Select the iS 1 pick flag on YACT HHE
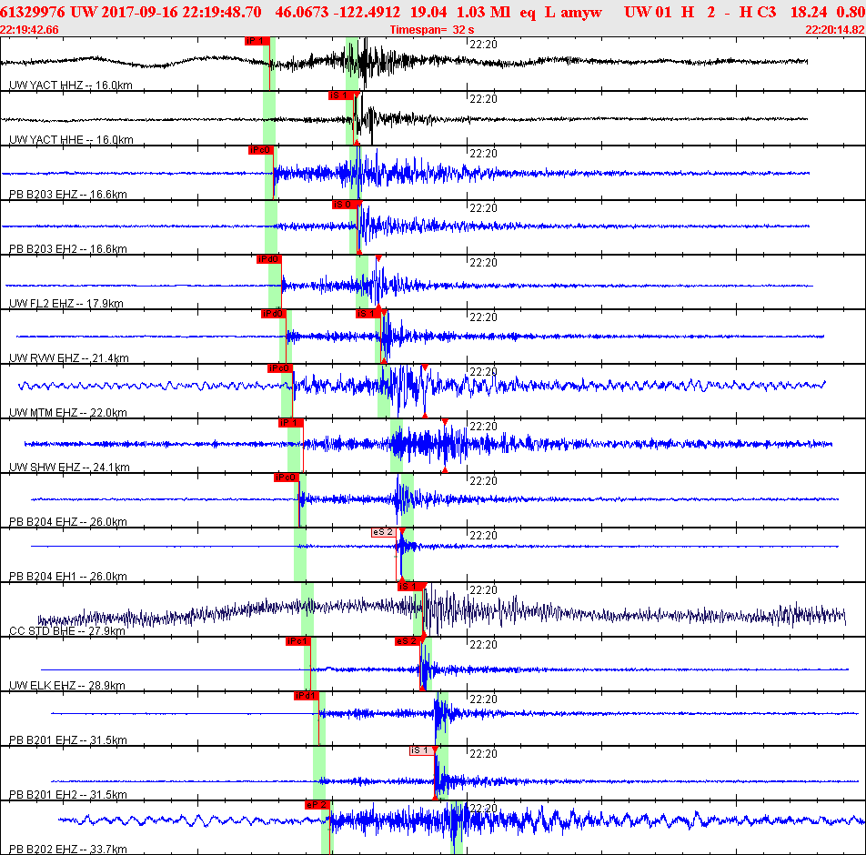866x855 pixels. (341, 96)
